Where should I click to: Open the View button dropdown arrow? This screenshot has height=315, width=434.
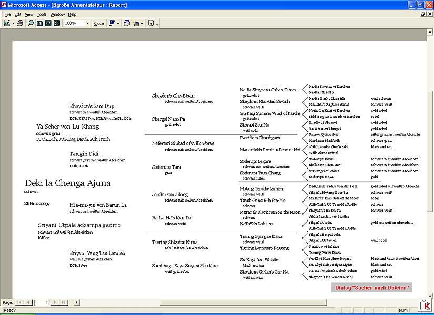13,24
